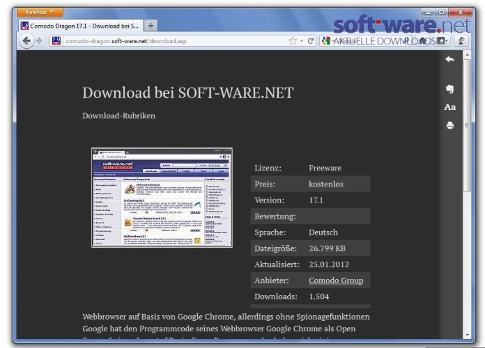Close the Firefox window
This screenshot has height=348, width=485.
click(461, 13)
